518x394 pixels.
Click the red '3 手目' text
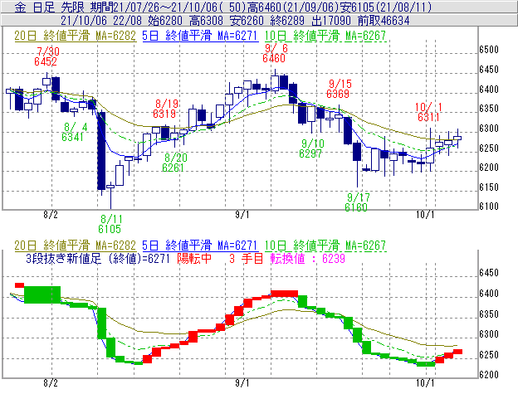(246, 258)
